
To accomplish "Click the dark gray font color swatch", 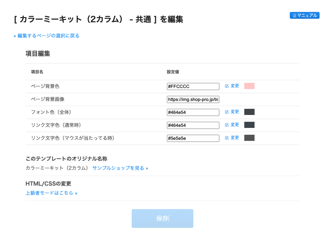I will (249, 112).
